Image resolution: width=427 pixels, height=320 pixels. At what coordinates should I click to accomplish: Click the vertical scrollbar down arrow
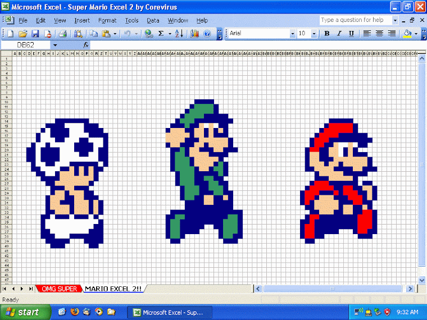pyautogui.click(x=422, y=280)
